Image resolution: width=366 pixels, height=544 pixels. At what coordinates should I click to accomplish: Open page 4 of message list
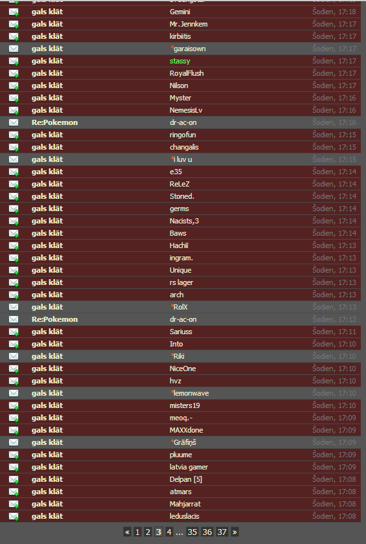coord(169,532)
